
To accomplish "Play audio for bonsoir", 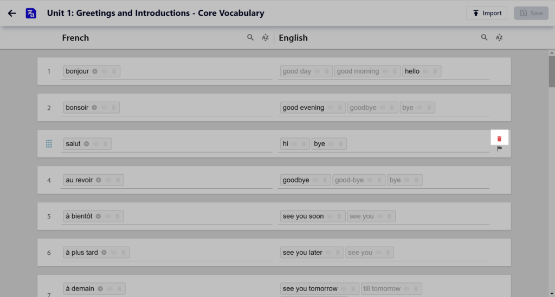I will point(94,107).
